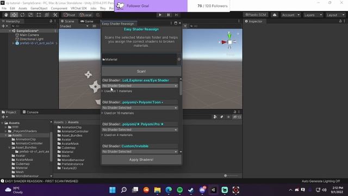
Task: Open the Layers dropdown
Action: 313,15
